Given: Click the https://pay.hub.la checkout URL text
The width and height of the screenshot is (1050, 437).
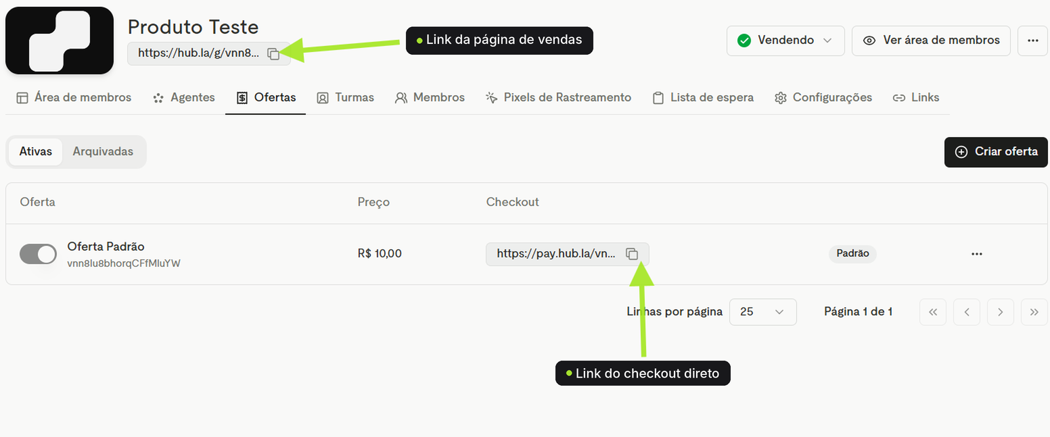Looking at the screenshot, I should (x=556, y=254).
